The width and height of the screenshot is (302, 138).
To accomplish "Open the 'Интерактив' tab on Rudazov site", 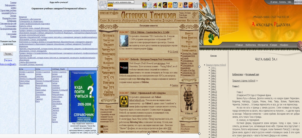I will pyautogui.click(x=263, y=45).
